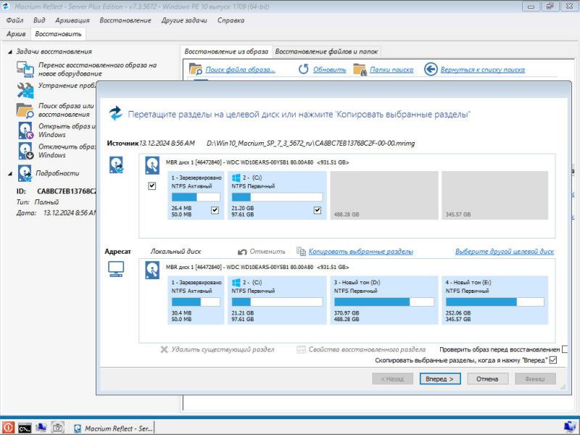Click Выберите другой целевой диск link
This screenshot has width=580, height=435.
(x=504, y=252)
